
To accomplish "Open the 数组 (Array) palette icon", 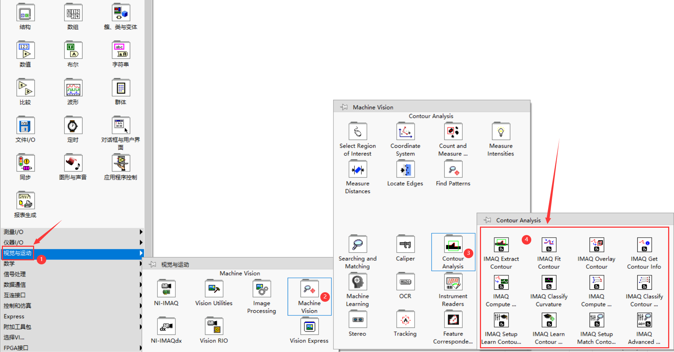I will coord(73,13).
